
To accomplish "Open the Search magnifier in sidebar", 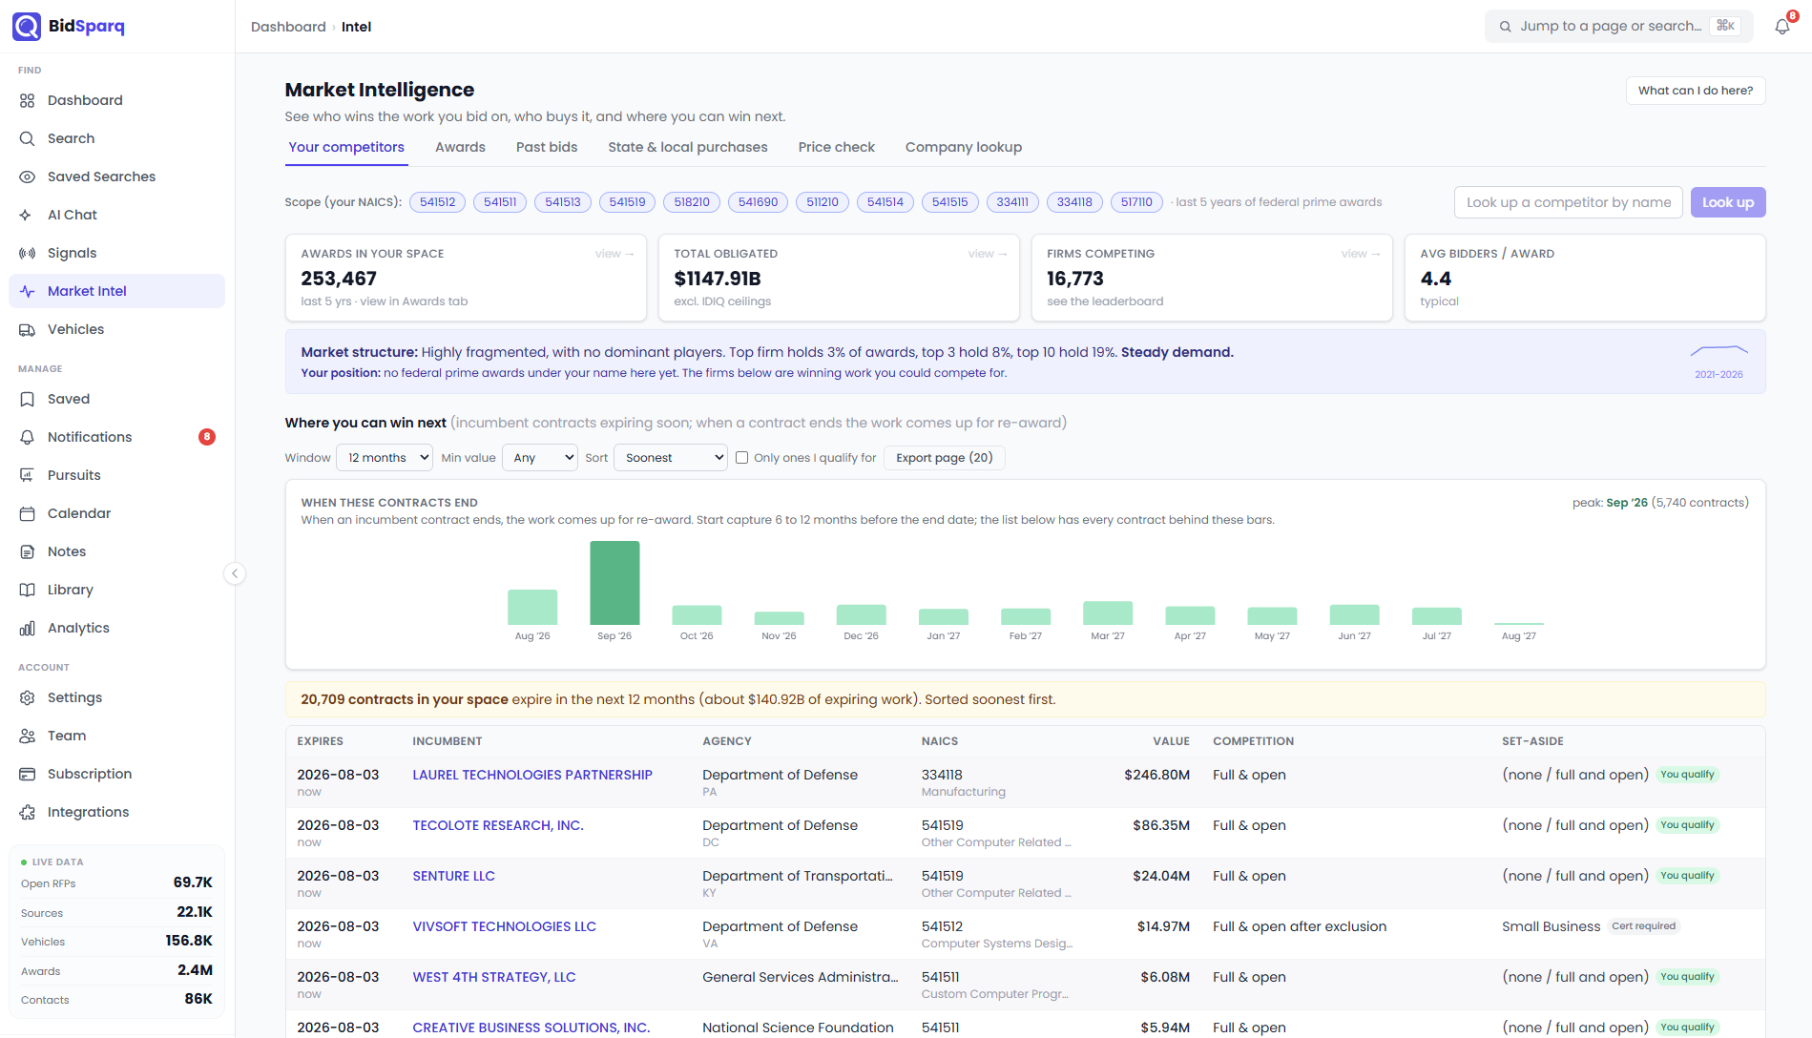I will tap(27, 138).
